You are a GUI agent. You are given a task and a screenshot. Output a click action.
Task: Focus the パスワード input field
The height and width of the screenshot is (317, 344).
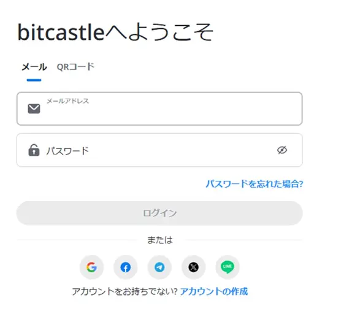159,150
